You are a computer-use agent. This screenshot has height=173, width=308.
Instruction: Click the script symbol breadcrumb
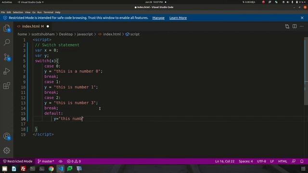[x=132, y=34]
